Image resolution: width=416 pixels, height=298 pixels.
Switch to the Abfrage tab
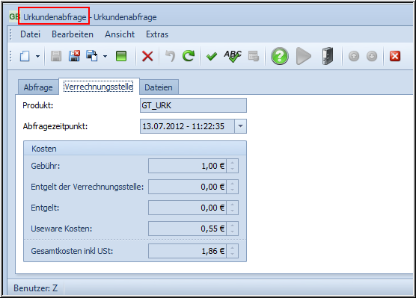38,87
